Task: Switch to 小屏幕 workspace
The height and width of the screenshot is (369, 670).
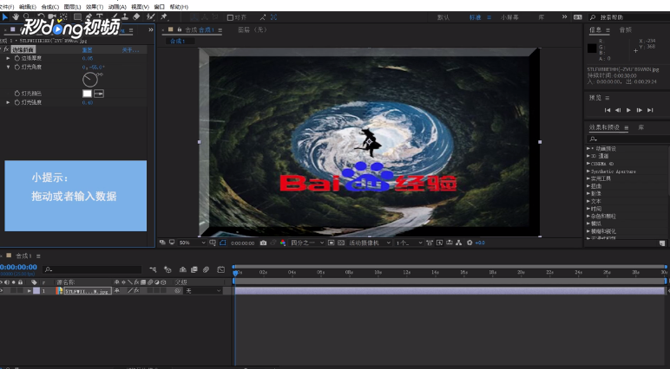Action: point(509,17)
